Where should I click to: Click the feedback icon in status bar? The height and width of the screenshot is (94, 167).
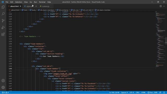(x=160, y=92)
